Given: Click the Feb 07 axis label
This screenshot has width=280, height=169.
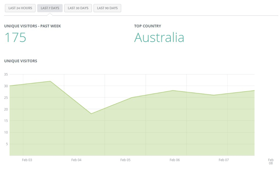Looking at the screenshot, I should click(x=224, y=160).
